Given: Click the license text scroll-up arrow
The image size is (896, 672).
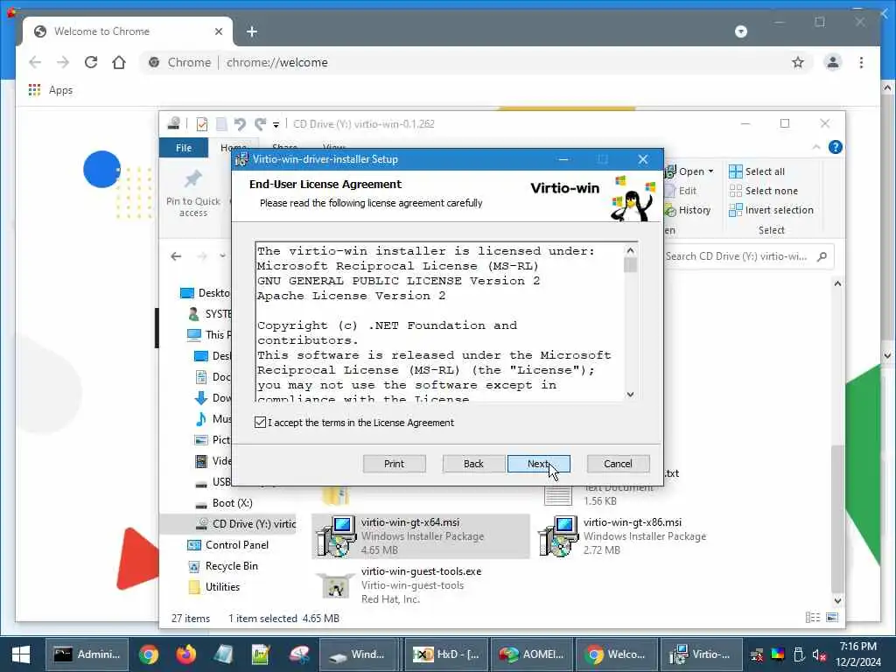Looking at the screenshot, I should pyautogui.click(x=630, y=250).
